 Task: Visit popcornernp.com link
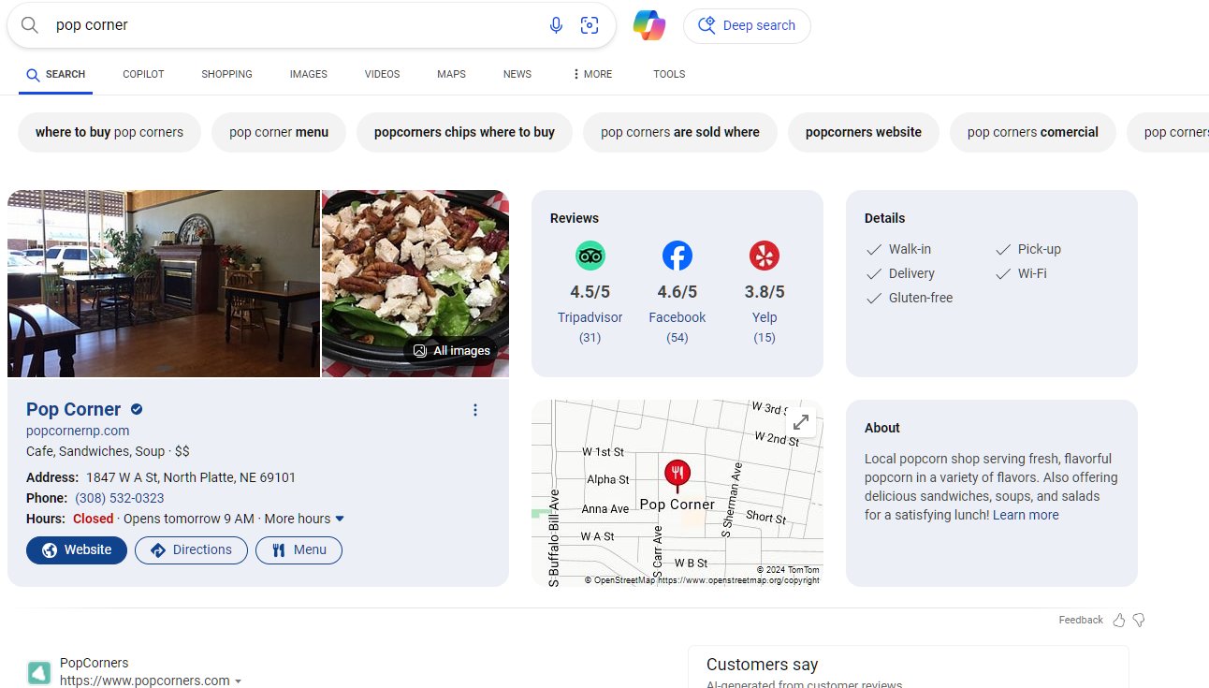(x=78, y=431)
